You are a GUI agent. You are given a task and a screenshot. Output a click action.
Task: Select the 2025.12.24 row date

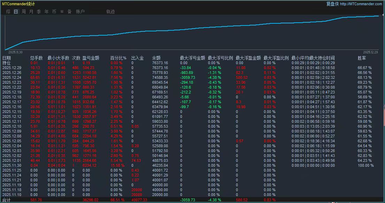12,77
